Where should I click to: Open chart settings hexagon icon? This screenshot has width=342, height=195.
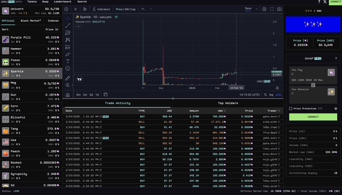[x=264, y=9]
